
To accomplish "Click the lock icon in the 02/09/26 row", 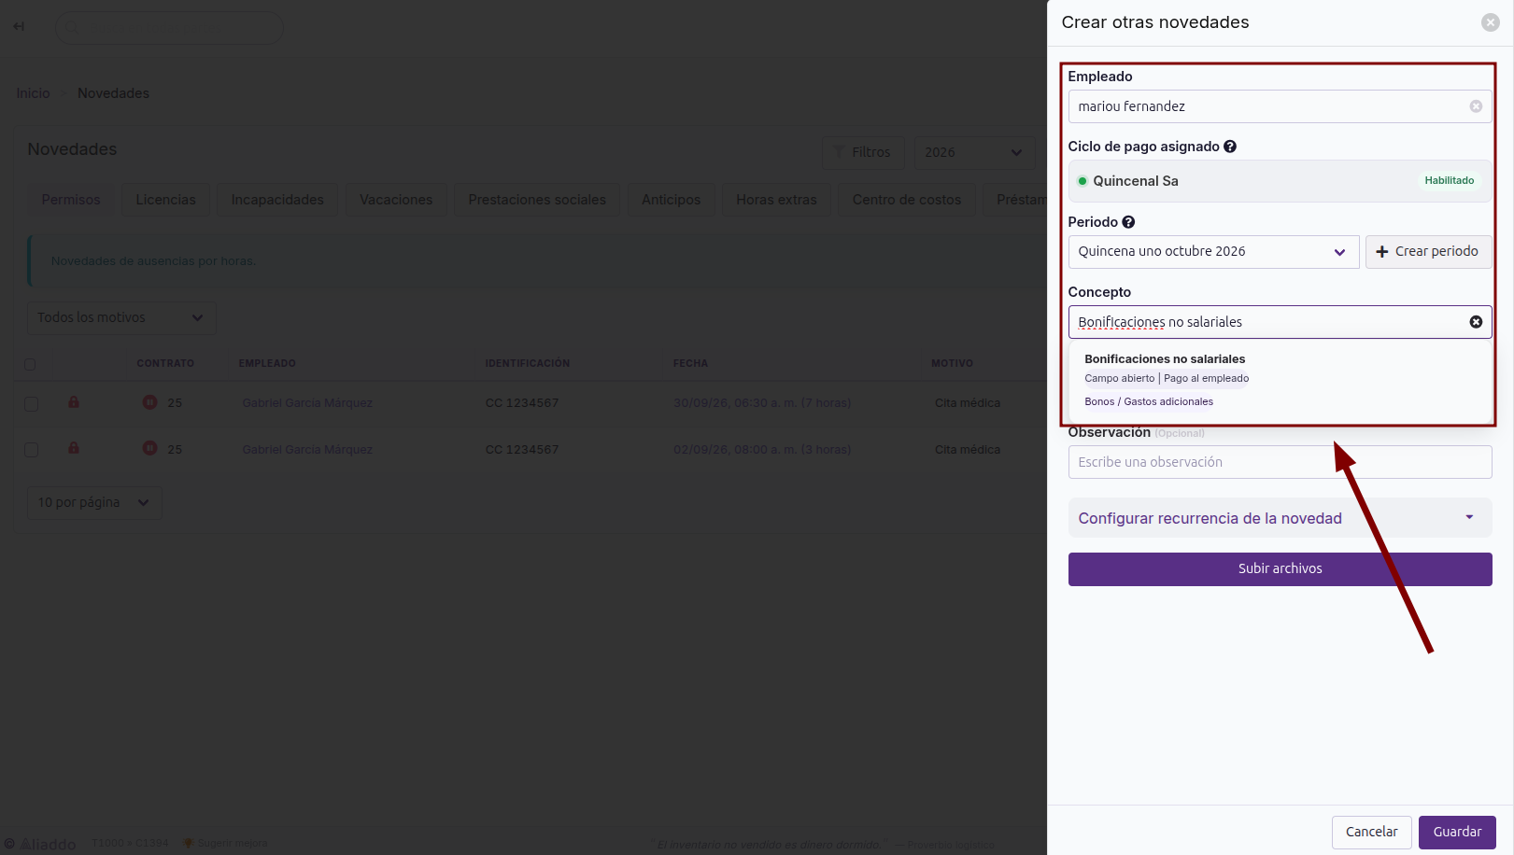I will pyautogui.click(x=73, y=448).
